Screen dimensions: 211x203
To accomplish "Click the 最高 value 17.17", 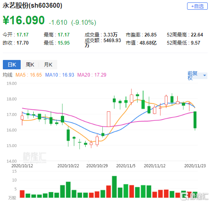I will tap(64, 35).
